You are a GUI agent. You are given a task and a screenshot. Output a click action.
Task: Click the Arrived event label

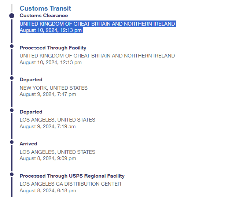pos(28,144)
